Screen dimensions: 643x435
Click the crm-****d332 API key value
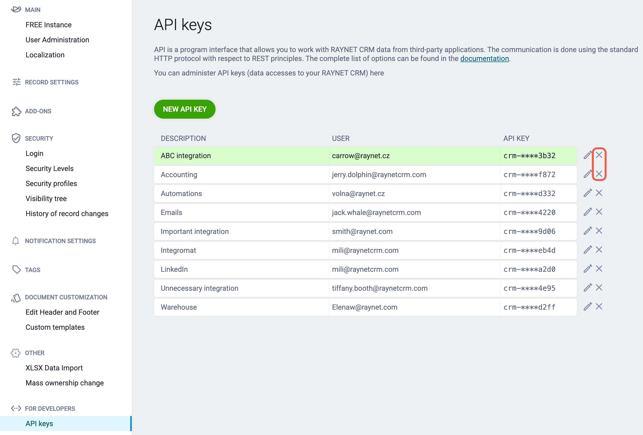click(x=530, y=194)
